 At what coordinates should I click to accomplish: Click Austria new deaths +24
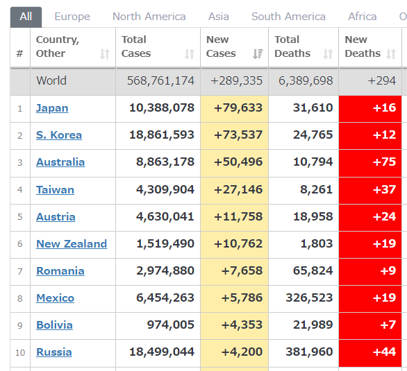[384, 216]
